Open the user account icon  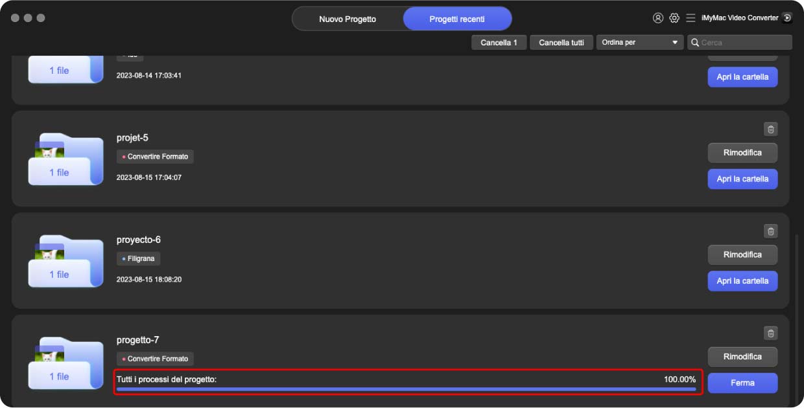[x=658, y=18]
